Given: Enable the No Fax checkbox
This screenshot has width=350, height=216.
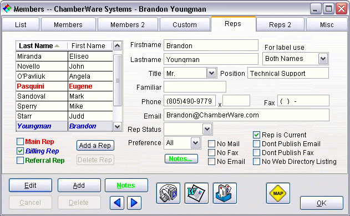Looking at the screenshot, I should tap(211, 153).
